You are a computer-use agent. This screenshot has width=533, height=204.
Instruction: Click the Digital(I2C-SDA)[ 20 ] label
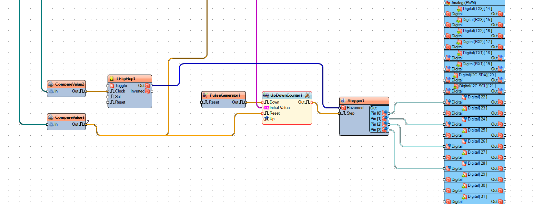(477, 75)
